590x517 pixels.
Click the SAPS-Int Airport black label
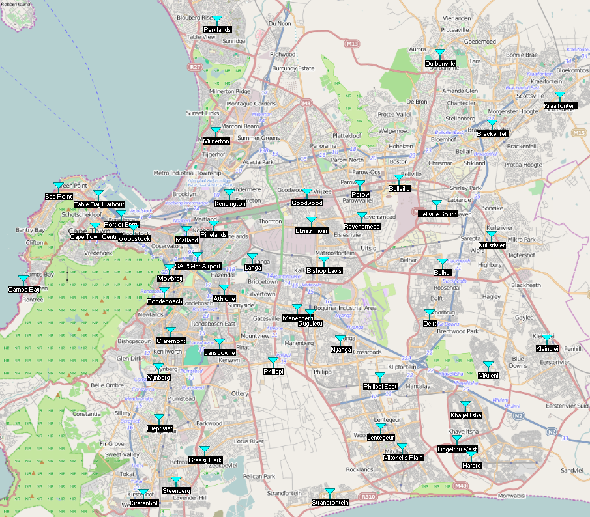tap(198, 266)
